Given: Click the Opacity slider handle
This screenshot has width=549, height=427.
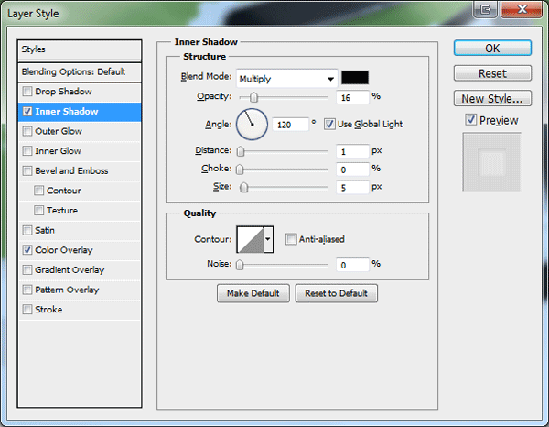Looking at the screenshot, I should coord(253,97).
